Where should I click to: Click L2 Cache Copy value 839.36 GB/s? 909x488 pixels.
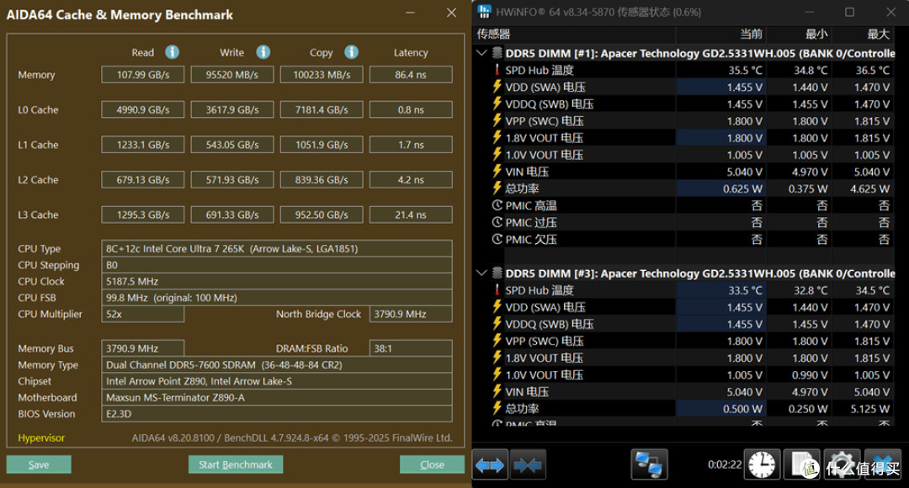coord(322,180)
